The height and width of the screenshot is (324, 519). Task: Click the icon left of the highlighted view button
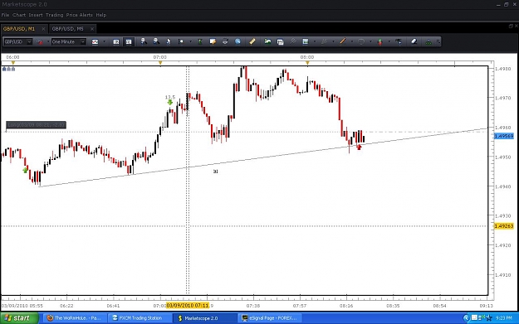116,41
